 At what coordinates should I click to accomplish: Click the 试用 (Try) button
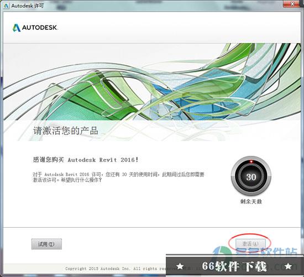[x=46, y=244]
